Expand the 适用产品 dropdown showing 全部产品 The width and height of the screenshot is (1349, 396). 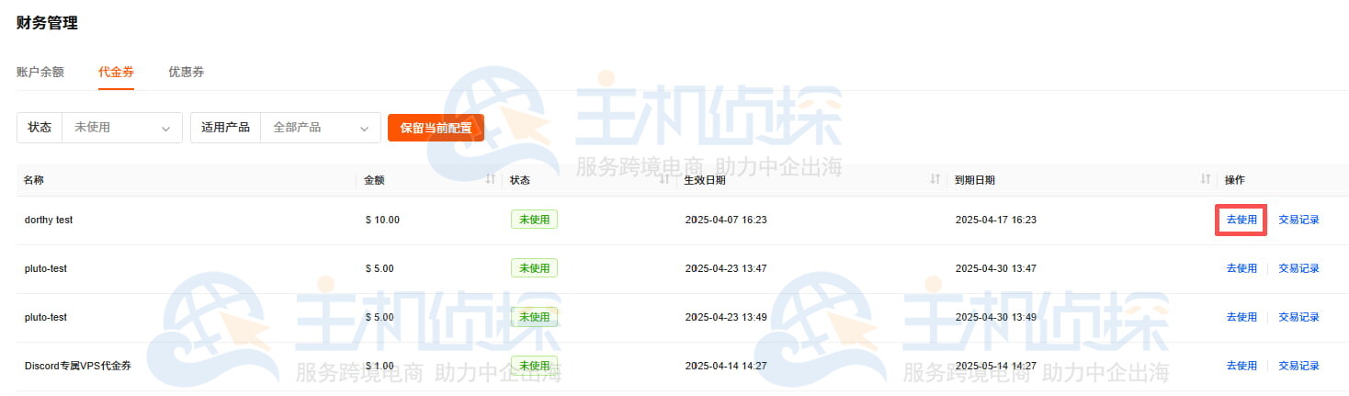[321, 128]
